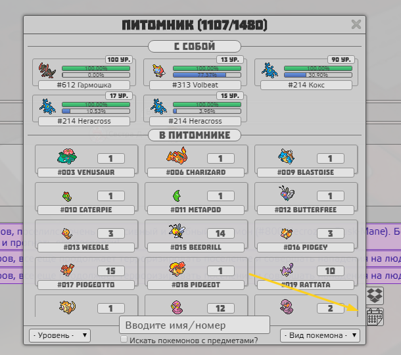Click the '100 УР.' level badge
The width and height of the screenshot is (401, 355).
tap(119, 60)
